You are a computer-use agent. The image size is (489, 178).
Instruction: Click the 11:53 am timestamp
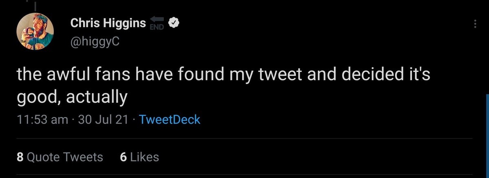[42, 119]
